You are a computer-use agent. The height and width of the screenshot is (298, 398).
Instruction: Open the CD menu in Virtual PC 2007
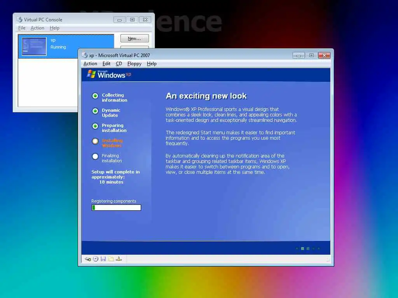pyautogui.click(x=119, y=64)
